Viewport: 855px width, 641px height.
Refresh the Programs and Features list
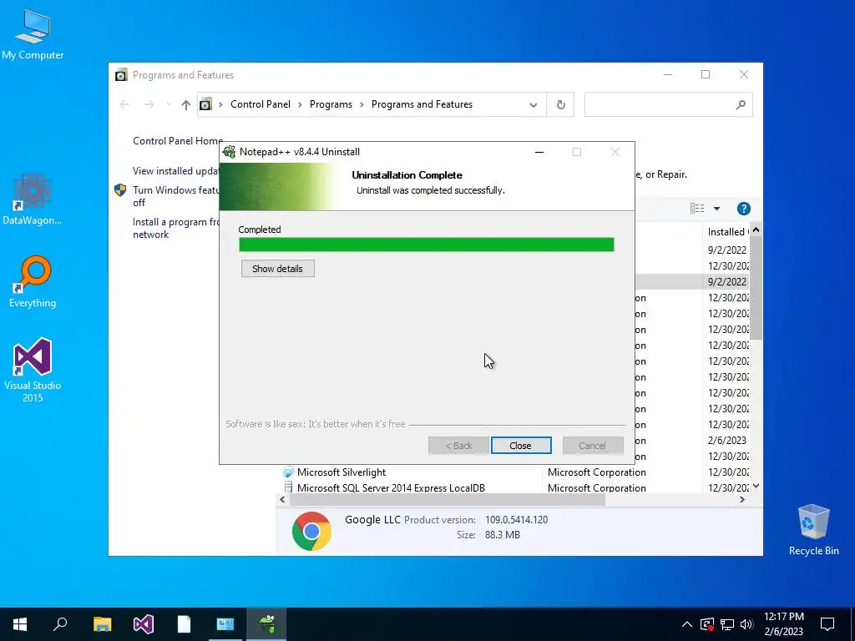[560, 104]
